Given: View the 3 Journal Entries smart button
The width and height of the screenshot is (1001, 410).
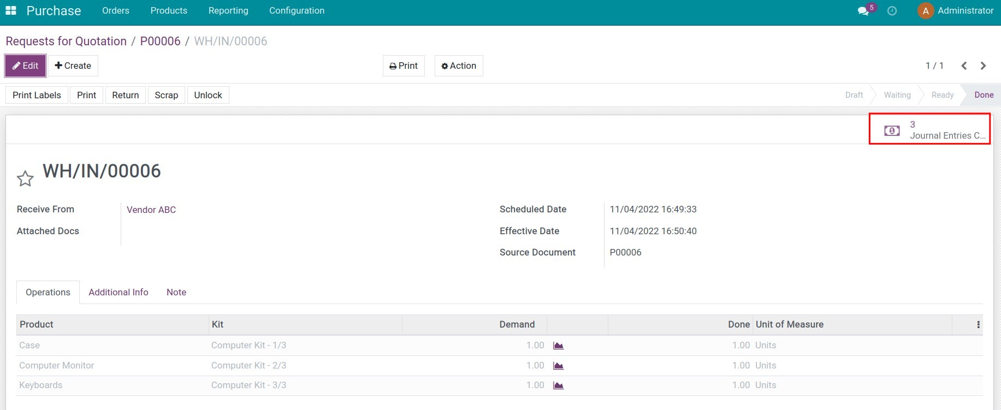Looking at the screenshot, I should point(929,130).
